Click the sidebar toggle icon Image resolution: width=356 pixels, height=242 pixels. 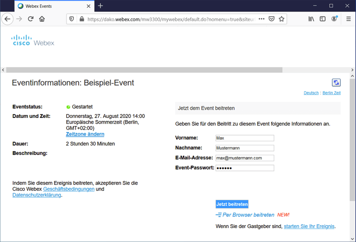tap(322, 18)
